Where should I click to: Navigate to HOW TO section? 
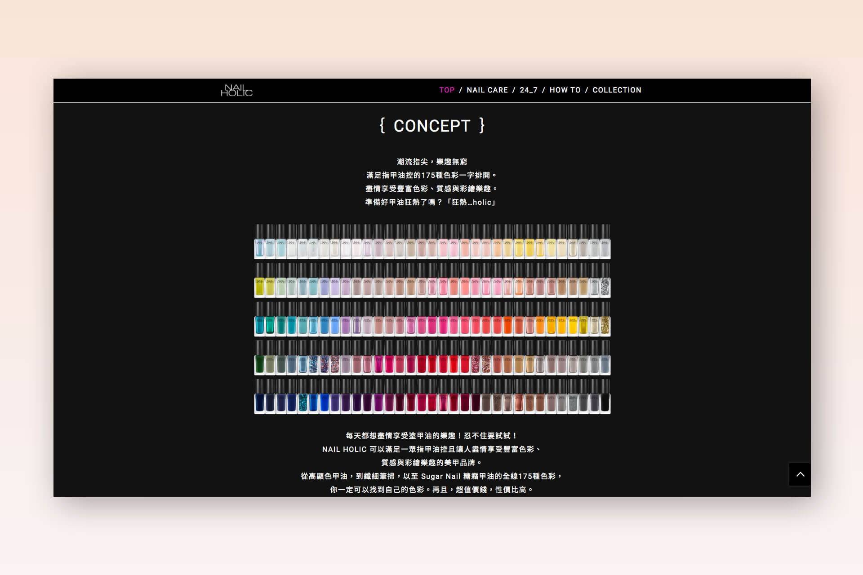tap(565, 90)
